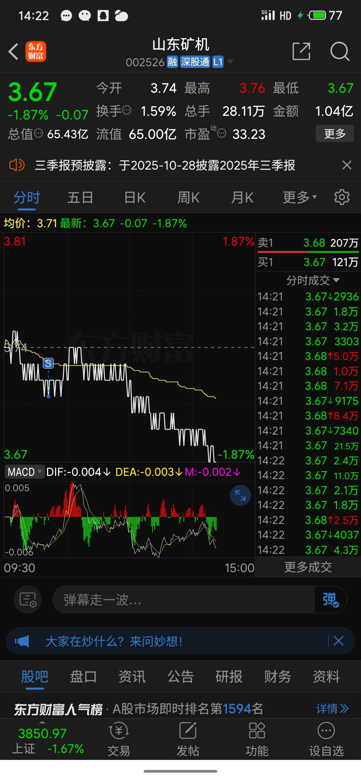The height and width of the screenshot is (783, 361).
Task: Tap the intraday price chart
Action: (x=129, y=347)
